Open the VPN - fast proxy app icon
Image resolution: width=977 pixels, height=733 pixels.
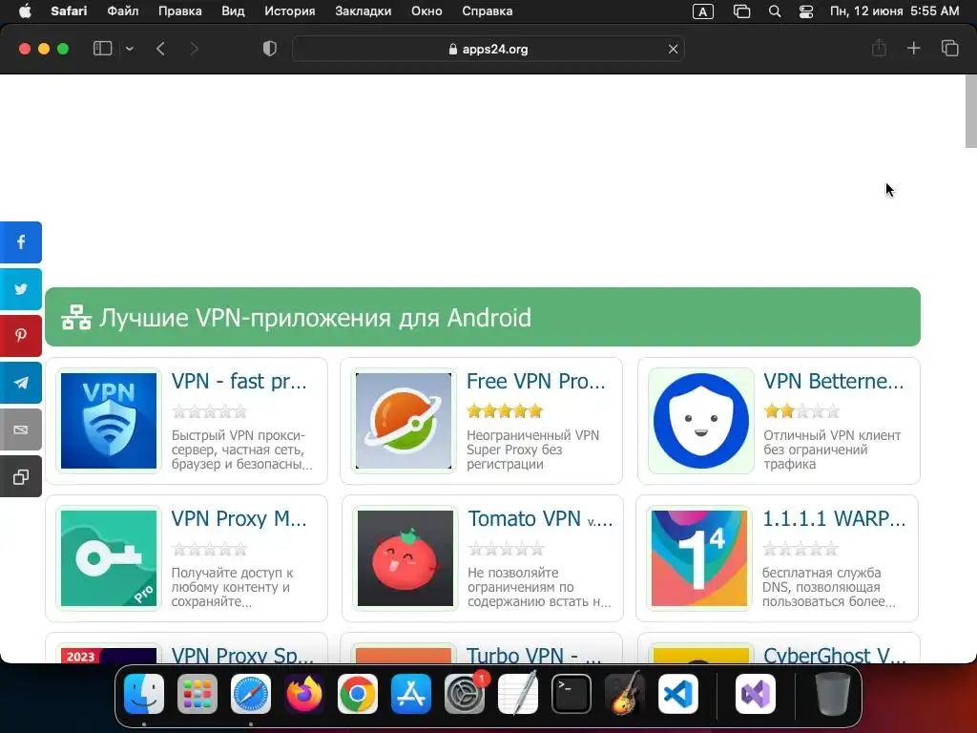(109, 421)
